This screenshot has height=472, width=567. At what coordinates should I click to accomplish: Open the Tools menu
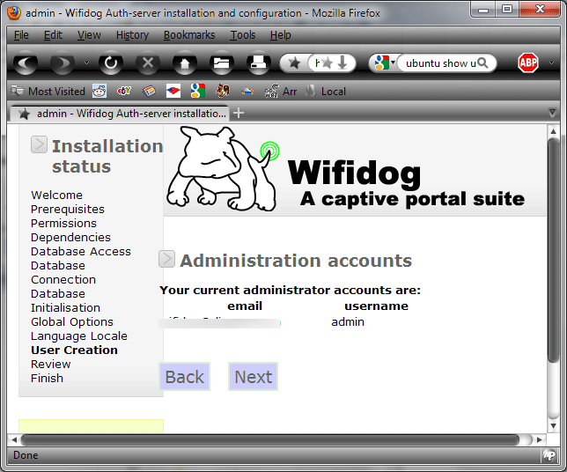pos(243,35)
